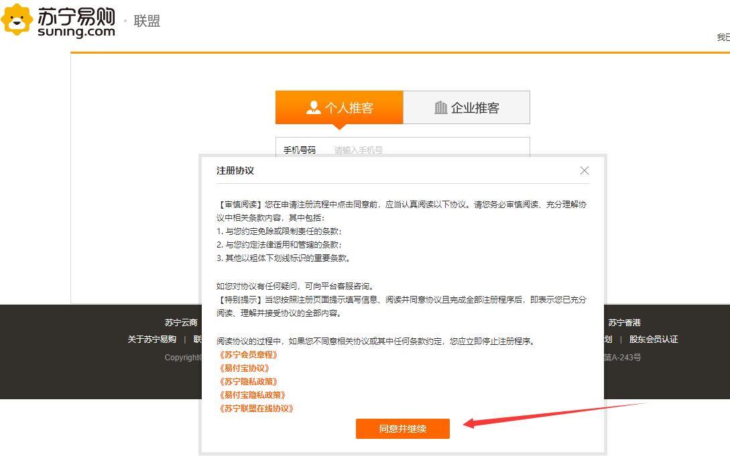
Task: Click the line '1. 与您约定免除或限制责任的条款'
Action: click(280, 231)
